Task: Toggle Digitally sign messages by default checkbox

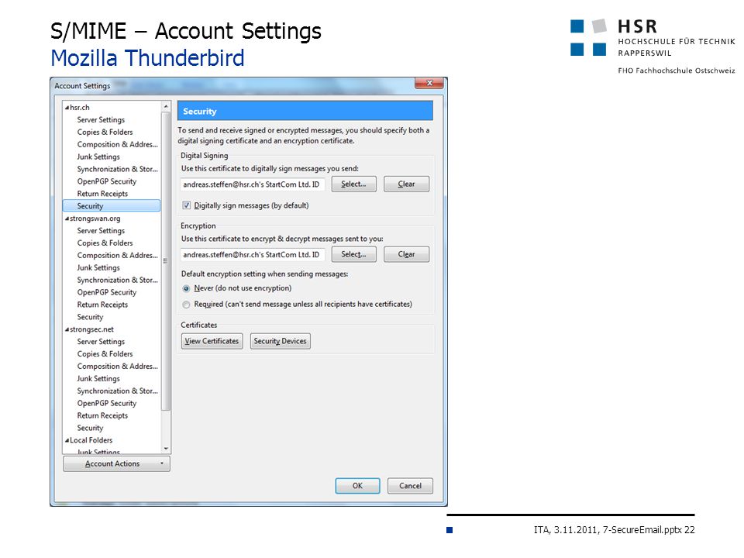Action: click(x=187, y=205)
